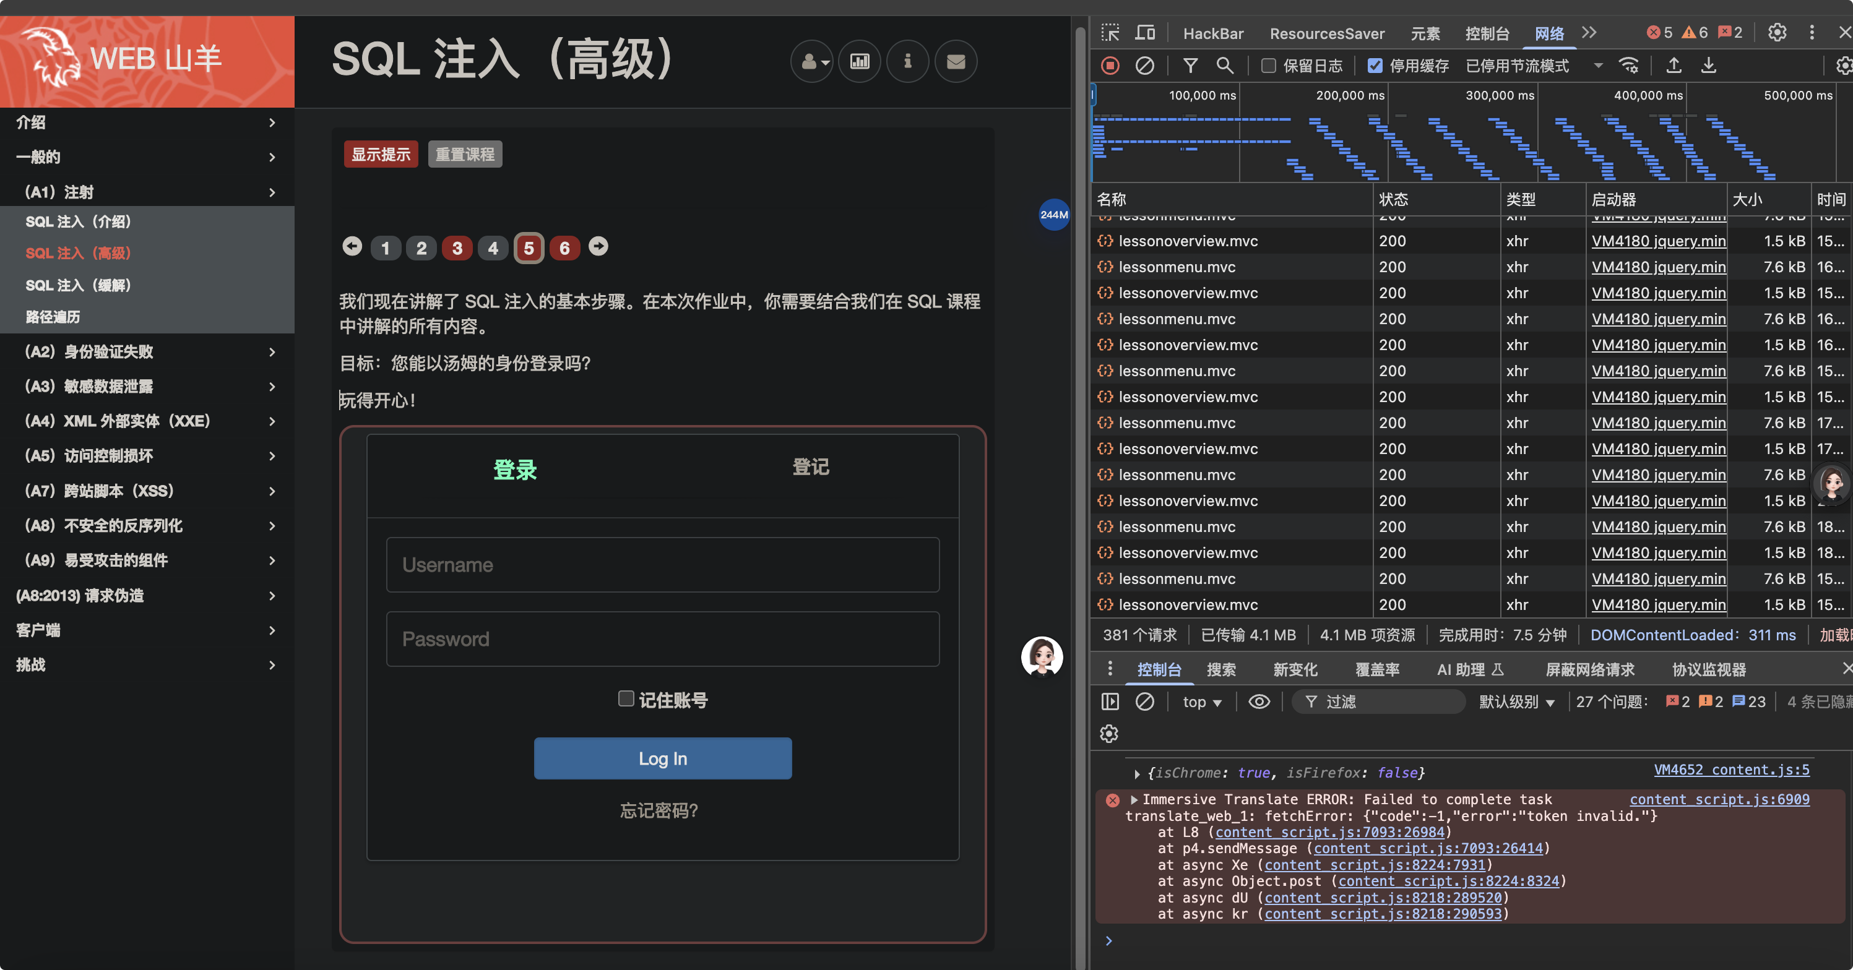Screen dimensions: 1853x970
Task: Switch to the 登记 register tab
Action: (x=811, y=468)
